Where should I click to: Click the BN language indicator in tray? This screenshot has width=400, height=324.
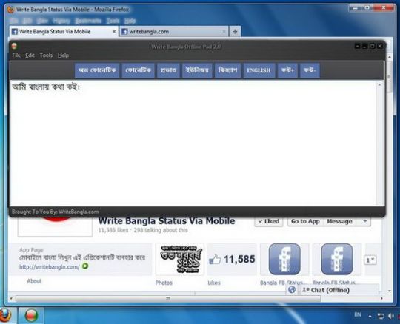(x=358, y=315)
